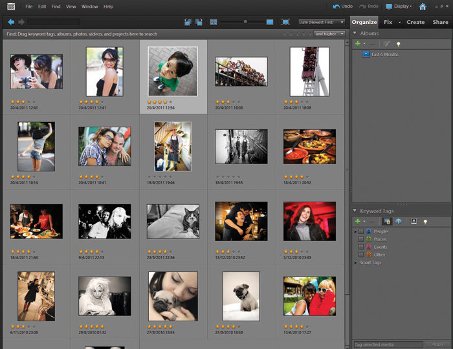Screen dimensions: 453x349
Task: Click the blue People tag icon
Action: [x=369, y=231]
